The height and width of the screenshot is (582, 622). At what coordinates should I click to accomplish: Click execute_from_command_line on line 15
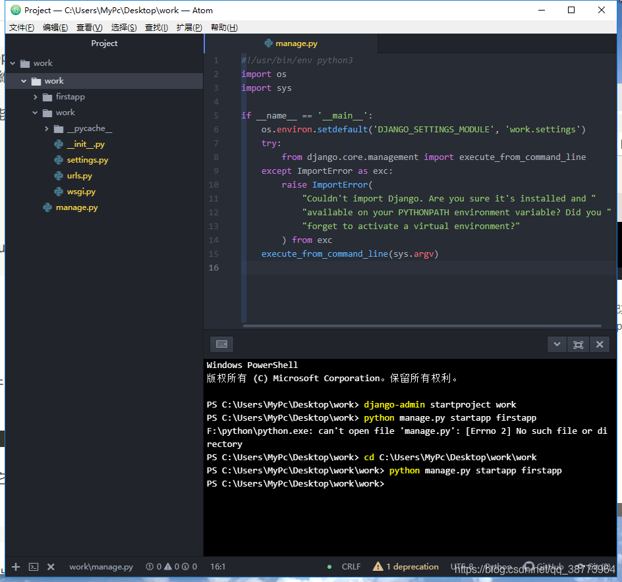(x=324, y=253)
